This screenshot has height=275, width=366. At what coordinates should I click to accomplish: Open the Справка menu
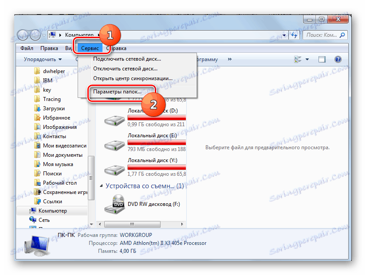tap(116, 48)
